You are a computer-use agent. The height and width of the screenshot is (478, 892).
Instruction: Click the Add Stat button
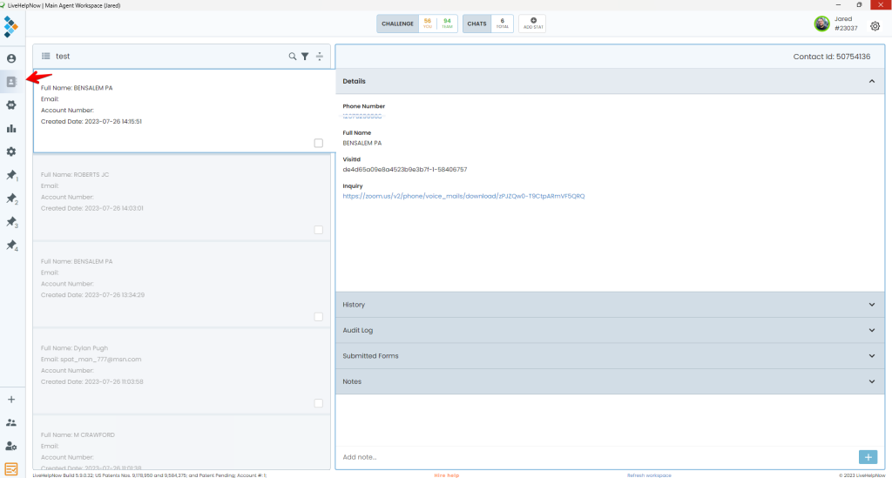(533, 24)
